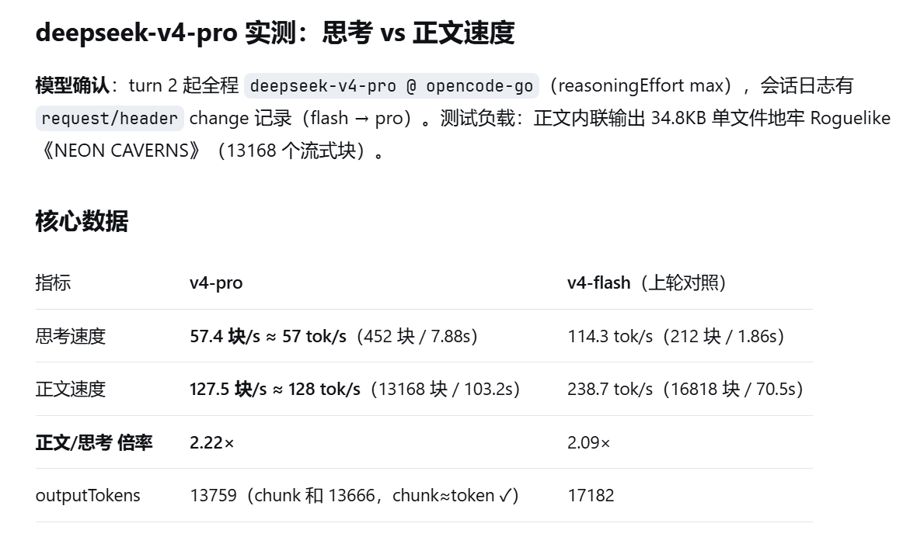The height and width of the screenshot is (544, 924).
Task: Click the 模型确认 bold label
Action: pos(72,86)
